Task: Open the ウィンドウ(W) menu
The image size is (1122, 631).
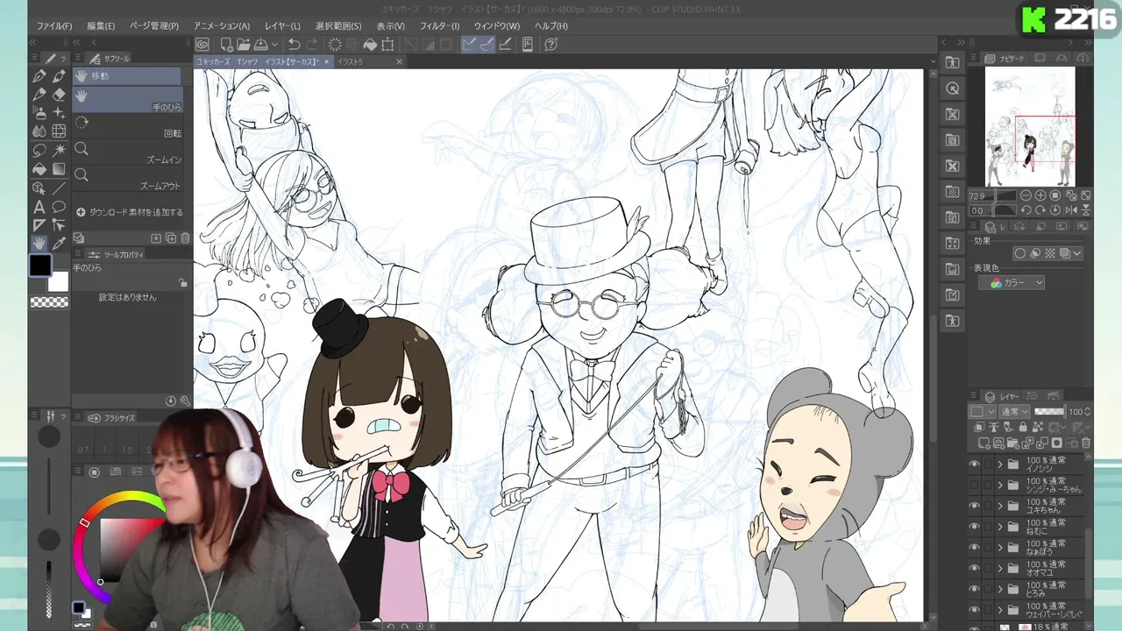Action: coord(496,25)
